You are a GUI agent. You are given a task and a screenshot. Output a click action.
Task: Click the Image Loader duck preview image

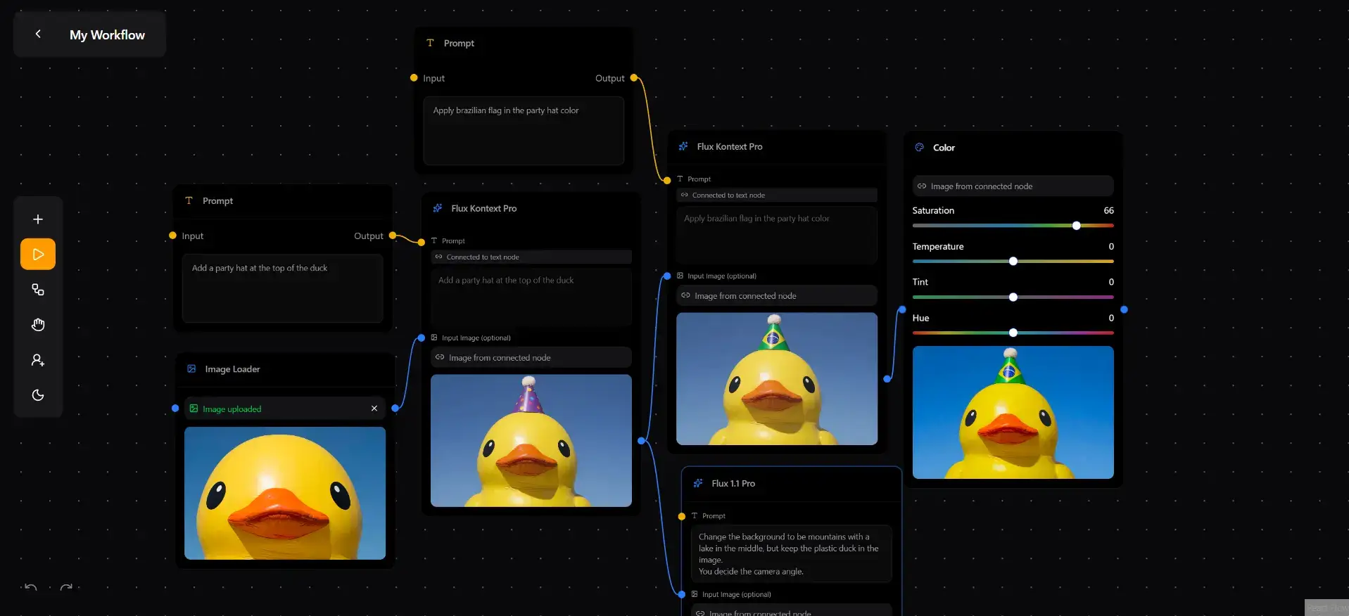[285, 493]
